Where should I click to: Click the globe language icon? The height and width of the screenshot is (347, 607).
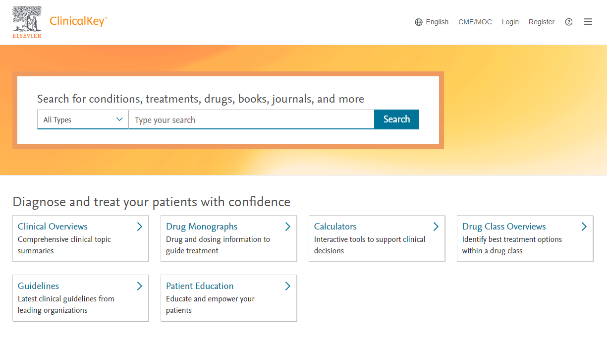click(x=419, y=22)
